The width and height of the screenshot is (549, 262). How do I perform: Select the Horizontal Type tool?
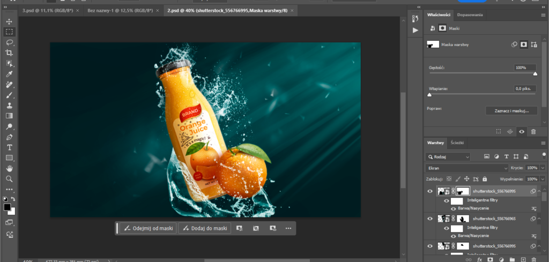coord(9,147)
